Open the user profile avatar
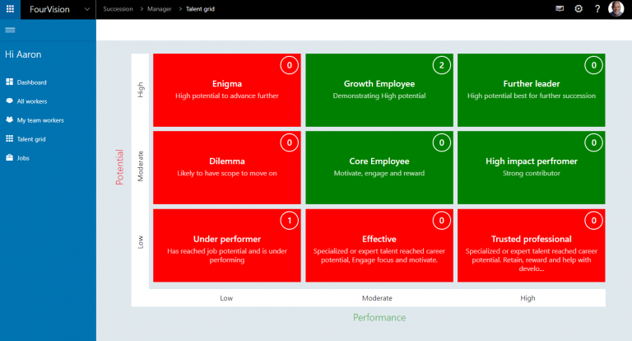This screenshot has width=632, height=341. [616, 8]
